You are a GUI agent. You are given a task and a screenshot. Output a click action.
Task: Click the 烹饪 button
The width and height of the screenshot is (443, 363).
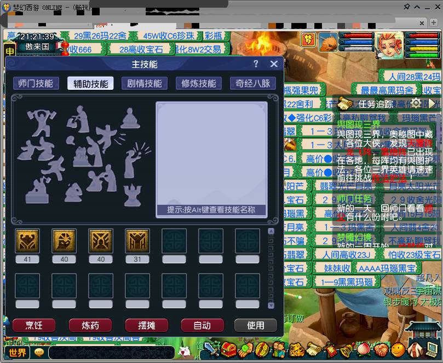(34, 325)
